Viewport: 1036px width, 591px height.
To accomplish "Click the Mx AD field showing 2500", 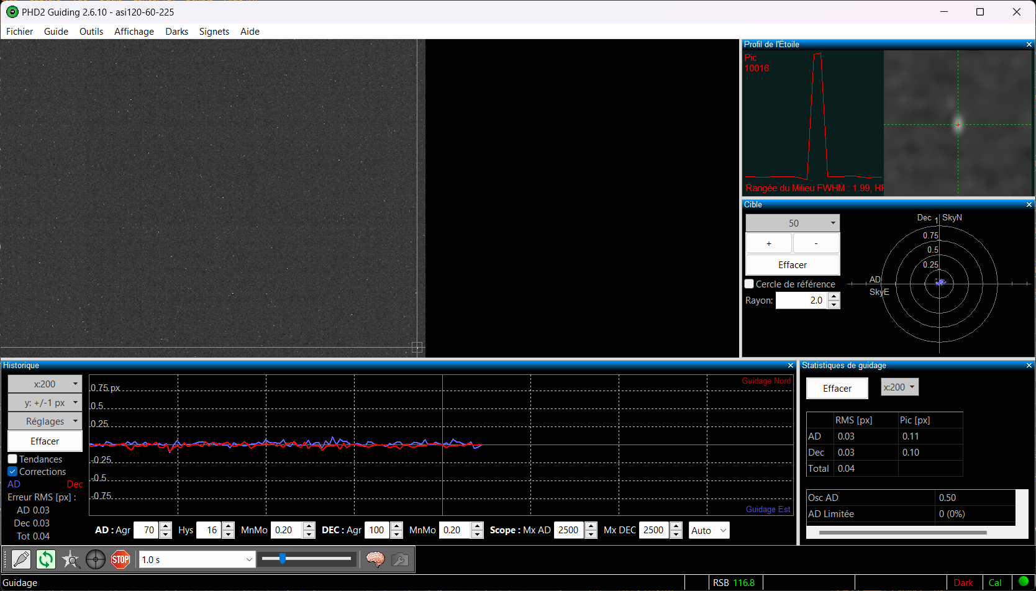I will pyautogui.click(x=570, y=530).
